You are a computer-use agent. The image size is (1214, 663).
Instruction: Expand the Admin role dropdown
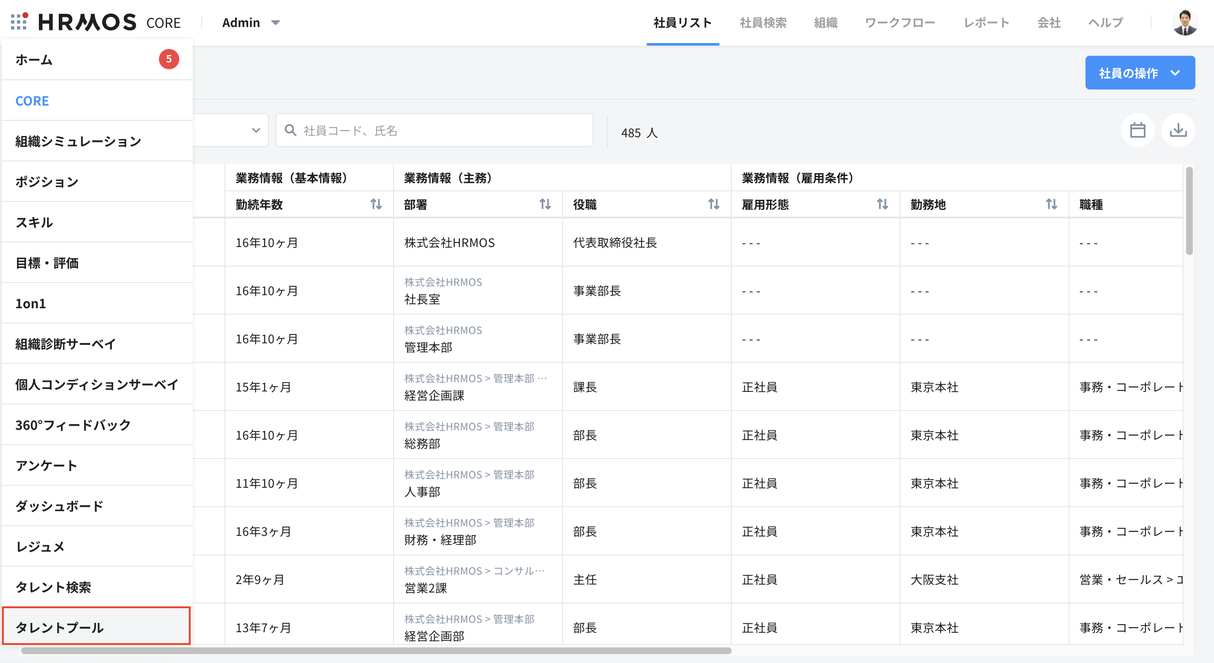click(251, 23)
